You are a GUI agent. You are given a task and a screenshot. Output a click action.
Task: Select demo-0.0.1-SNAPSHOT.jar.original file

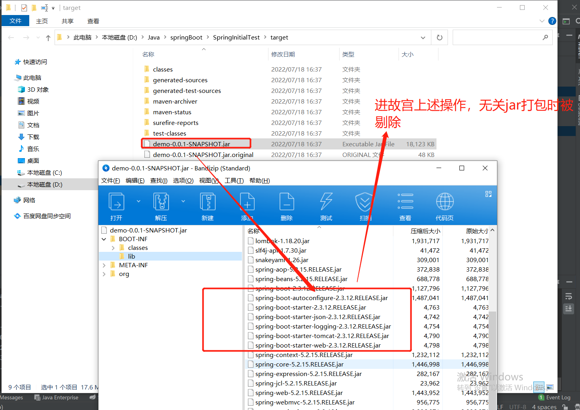coord(203,155)
